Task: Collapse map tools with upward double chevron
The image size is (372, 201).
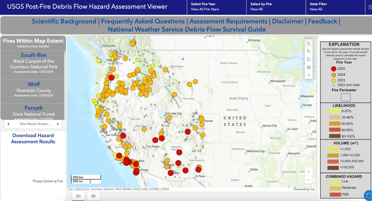Action: 308,43
